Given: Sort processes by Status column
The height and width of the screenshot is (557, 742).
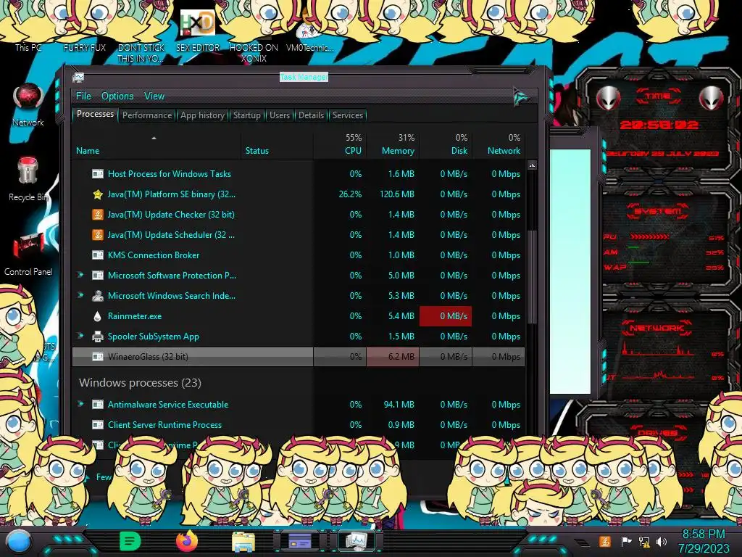Looking at the screenshot, I should tap(277, 145).
